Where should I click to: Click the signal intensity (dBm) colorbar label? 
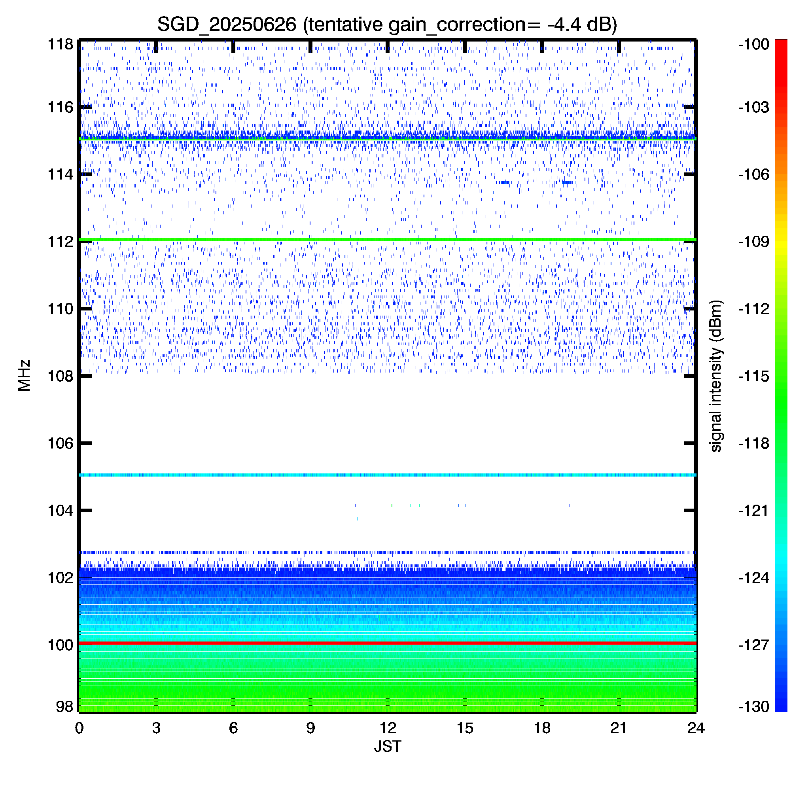click(715, 376)
